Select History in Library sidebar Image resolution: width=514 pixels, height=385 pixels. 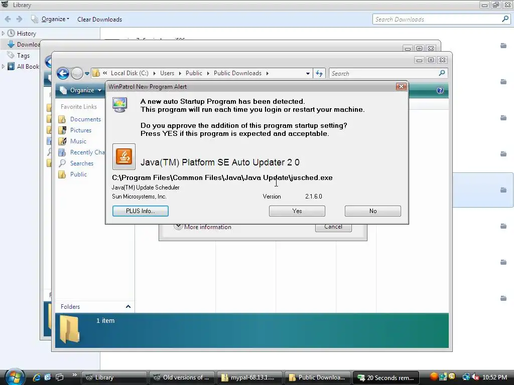[x=27, y=34]
